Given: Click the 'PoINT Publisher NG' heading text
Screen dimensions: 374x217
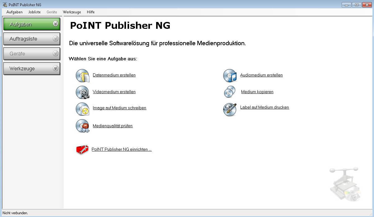Looking at the screenshot, I should pyautogui.click(x=120, y=25).
